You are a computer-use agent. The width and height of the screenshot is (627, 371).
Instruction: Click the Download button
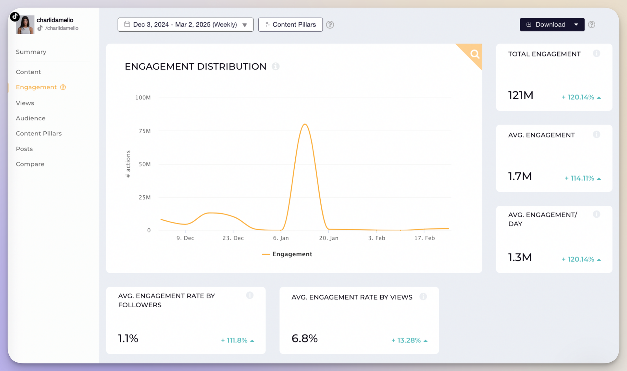550,24
